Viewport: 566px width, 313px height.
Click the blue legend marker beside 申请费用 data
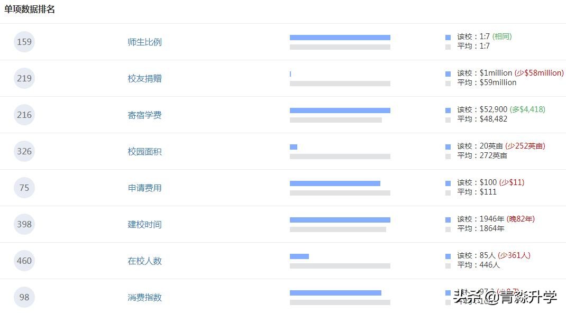pyautogui.click(x=447, y=182)
